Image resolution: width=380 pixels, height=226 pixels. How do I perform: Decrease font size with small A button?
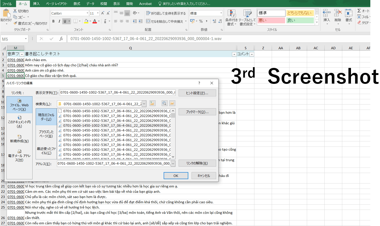108,13
